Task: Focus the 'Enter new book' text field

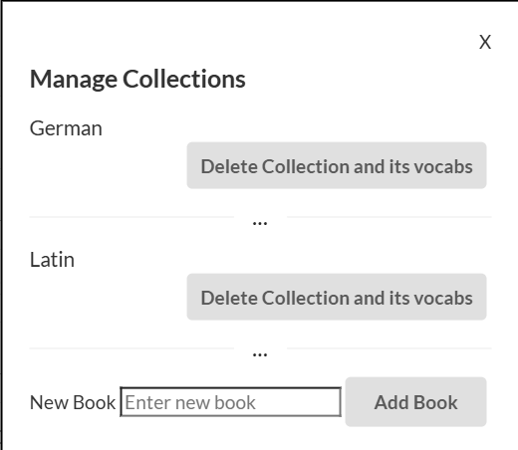Action: click(x=231, y=402)
